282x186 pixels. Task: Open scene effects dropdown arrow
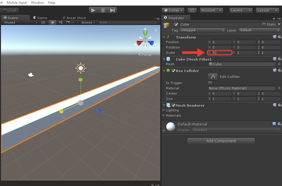click(73, 22)
